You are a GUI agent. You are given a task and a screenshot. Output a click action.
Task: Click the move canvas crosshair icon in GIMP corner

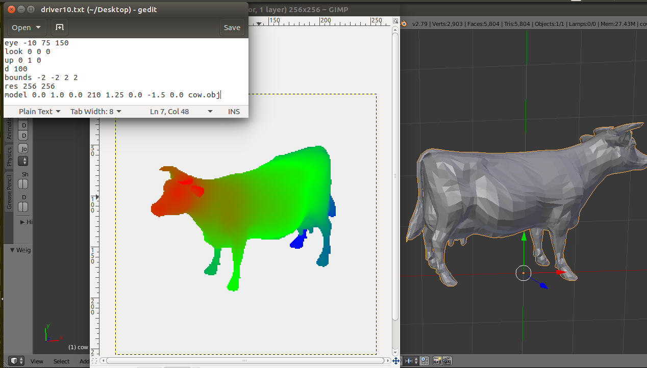tap(396, 361)
